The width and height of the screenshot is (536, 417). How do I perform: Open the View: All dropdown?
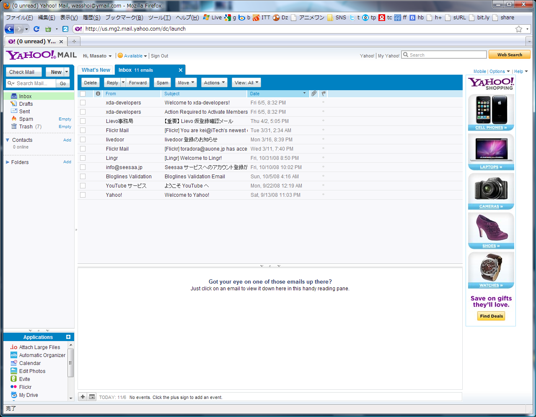tap(246, 83)
